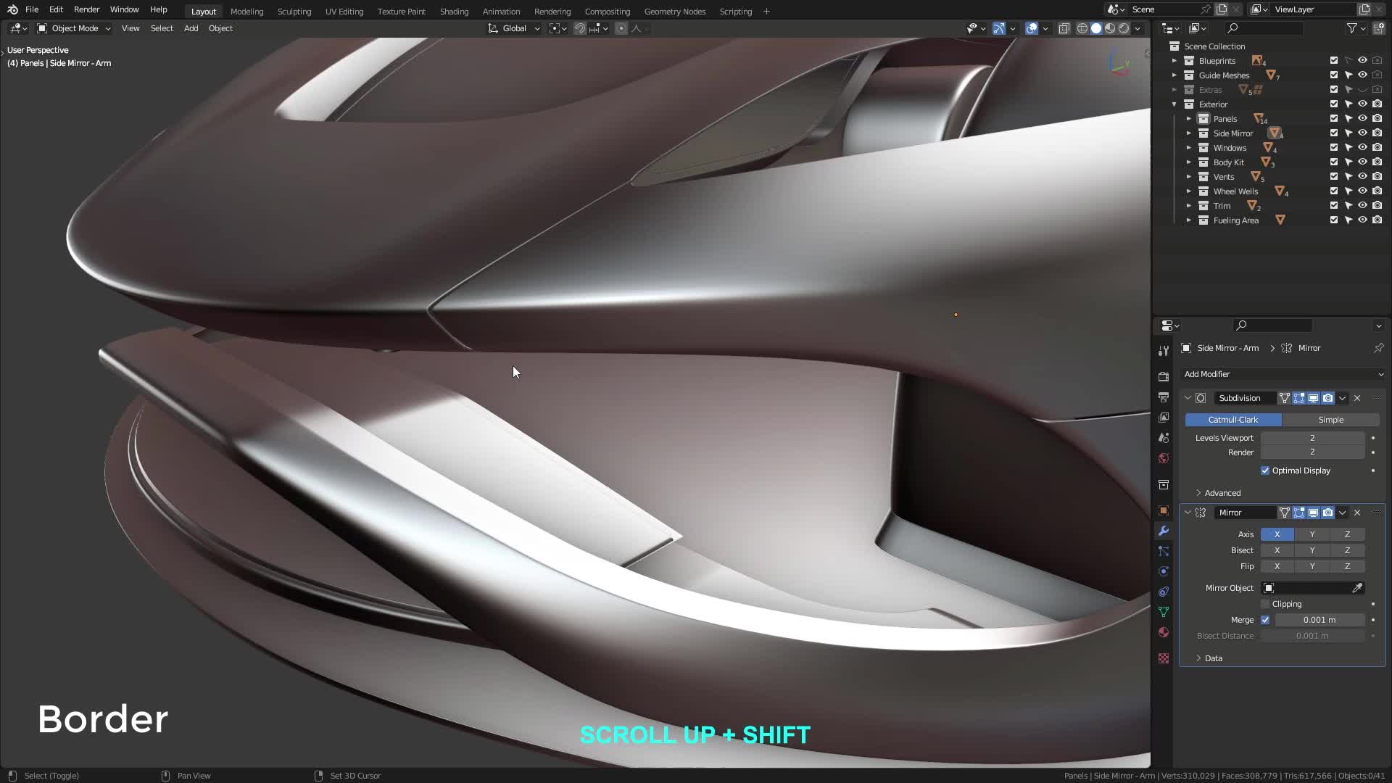
Task: Enable Bisect along Z axis
Action: (1347, 550)
